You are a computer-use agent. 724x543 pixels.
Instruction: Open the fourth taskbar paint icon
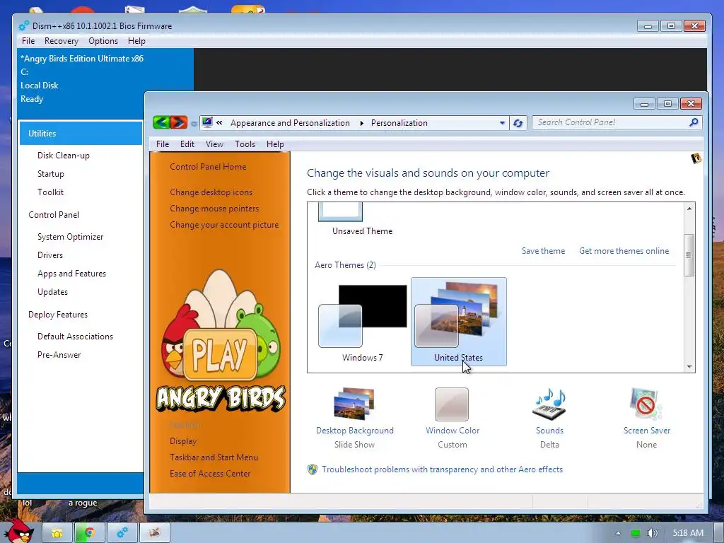[x=155, y=533]
